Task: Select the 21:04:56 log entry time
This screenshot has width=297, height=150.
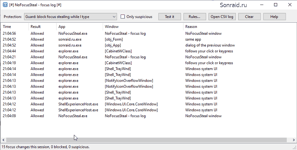Action: (x=9, y=33)
